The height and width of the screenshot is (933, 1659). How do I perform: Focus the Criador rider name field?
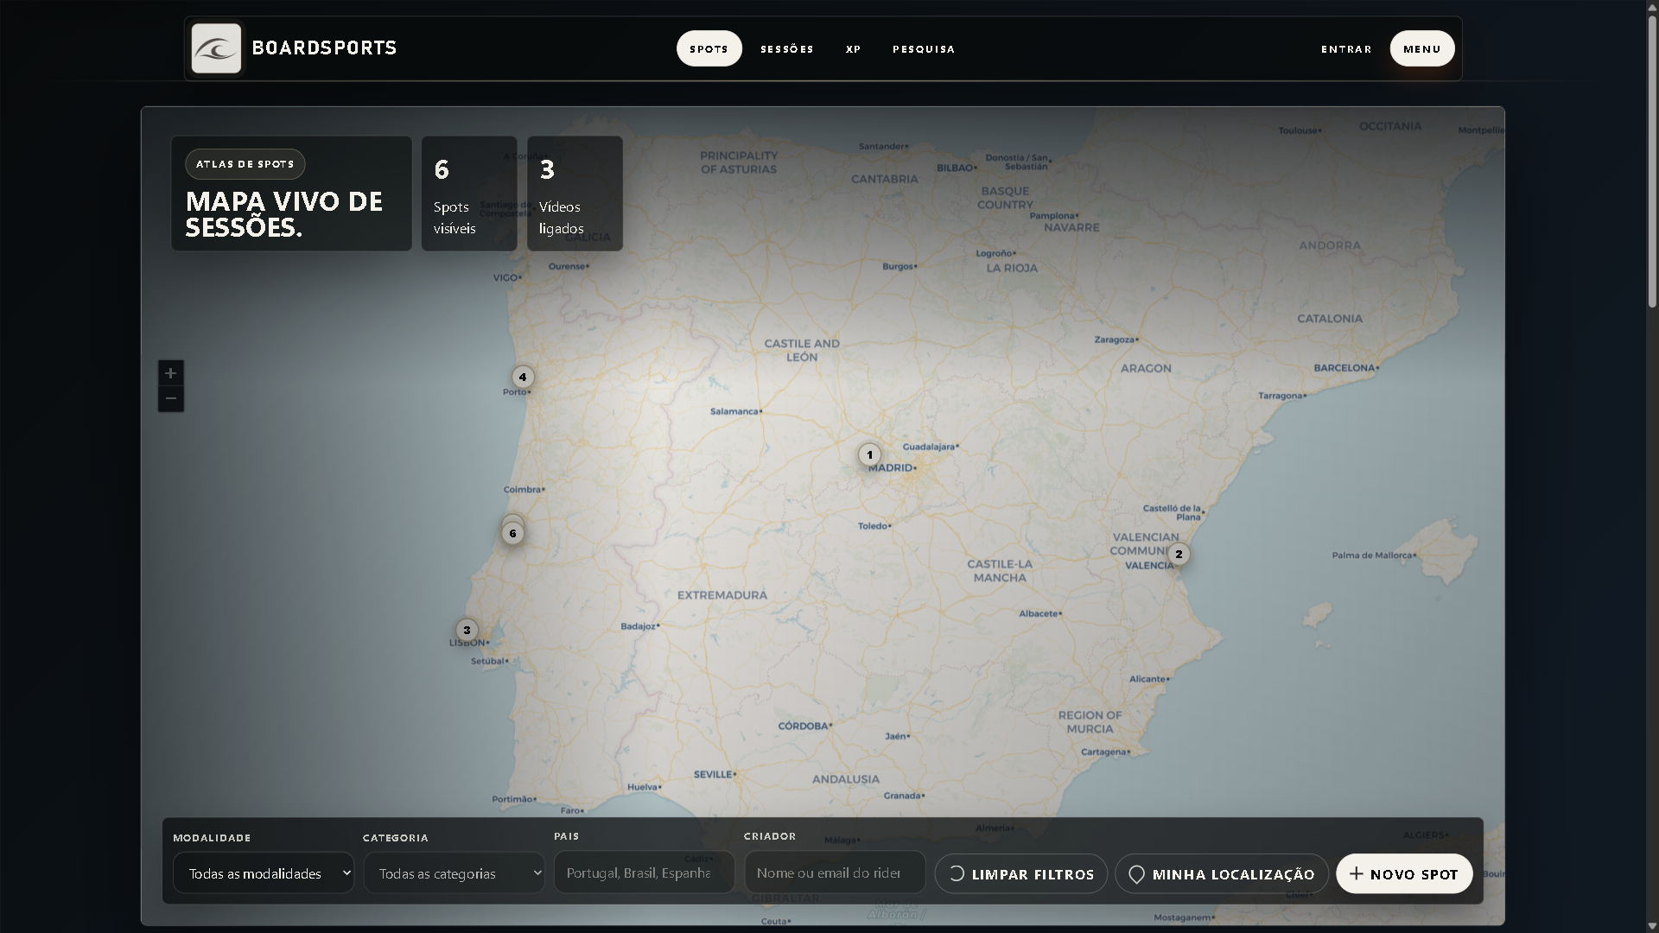pos(835,873)
